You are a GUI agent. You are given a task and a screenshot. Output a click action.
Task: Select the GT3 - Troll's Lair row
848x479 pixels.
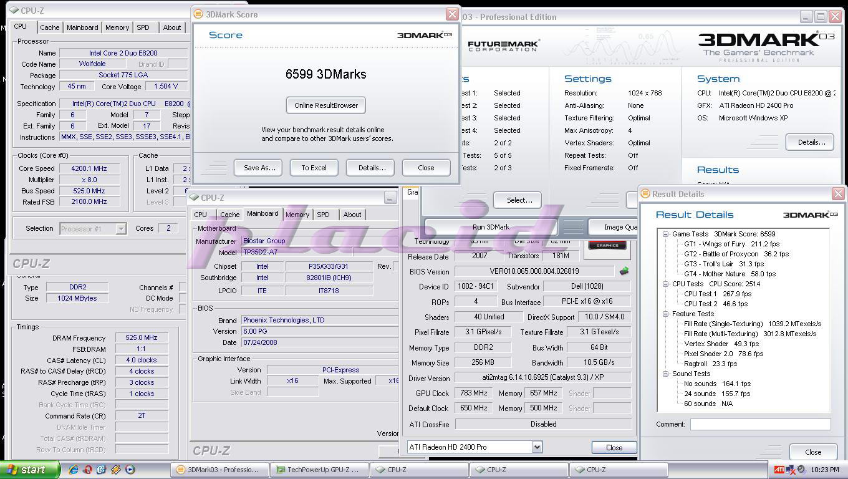point(724,264)
